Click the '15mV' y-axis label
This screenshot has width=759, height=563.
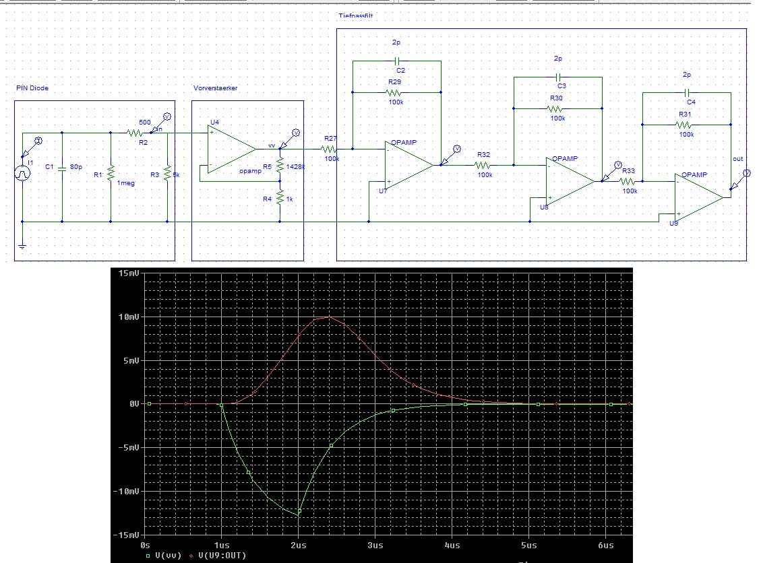(128, 273)
